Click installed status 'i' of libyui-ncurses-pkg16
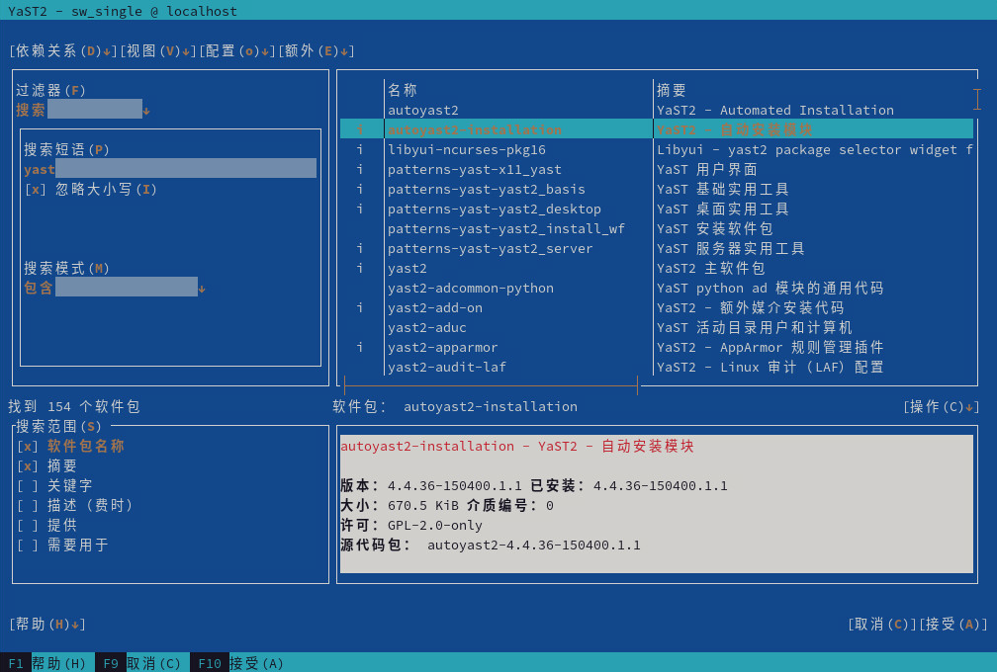The image size is (997, 672). [x=360, y=149]
